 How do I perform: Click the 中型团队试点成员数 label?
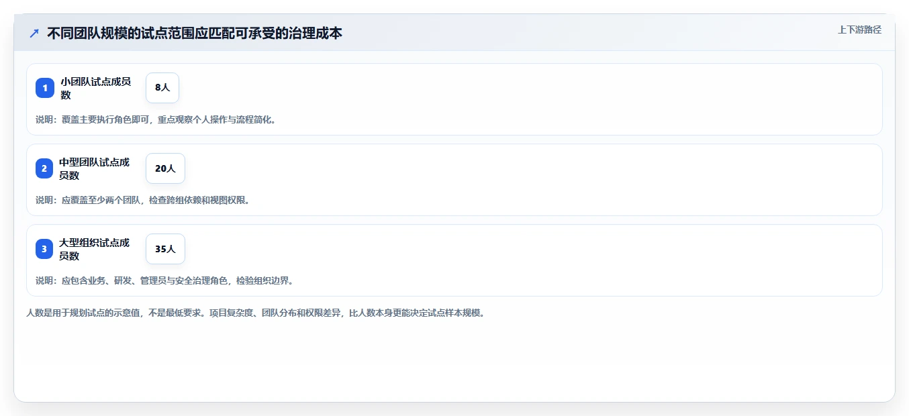95,168
